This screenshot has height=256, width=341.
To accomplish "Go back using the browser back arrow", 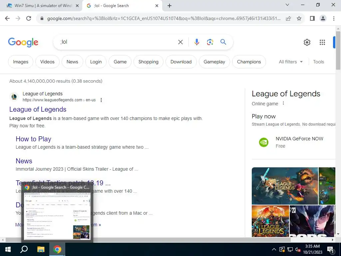I will pos(7,19).
